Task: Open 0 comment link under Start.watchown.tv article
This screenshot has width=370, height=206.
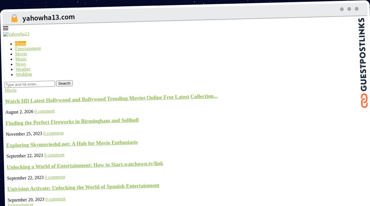Action: (x=55, y=177)
